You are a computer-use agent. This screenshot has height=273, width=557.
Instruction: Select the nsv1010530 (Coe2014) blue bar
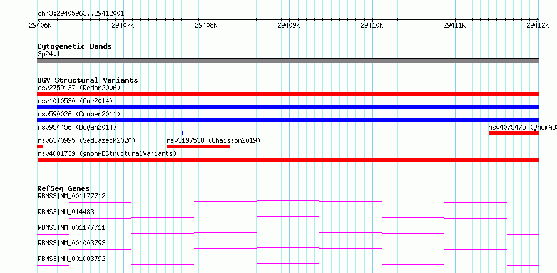pyautogui.click(x=288, y=107)
